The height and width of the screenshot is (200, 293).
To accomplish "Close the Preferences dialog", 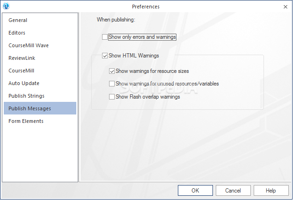I will [286, 7].
